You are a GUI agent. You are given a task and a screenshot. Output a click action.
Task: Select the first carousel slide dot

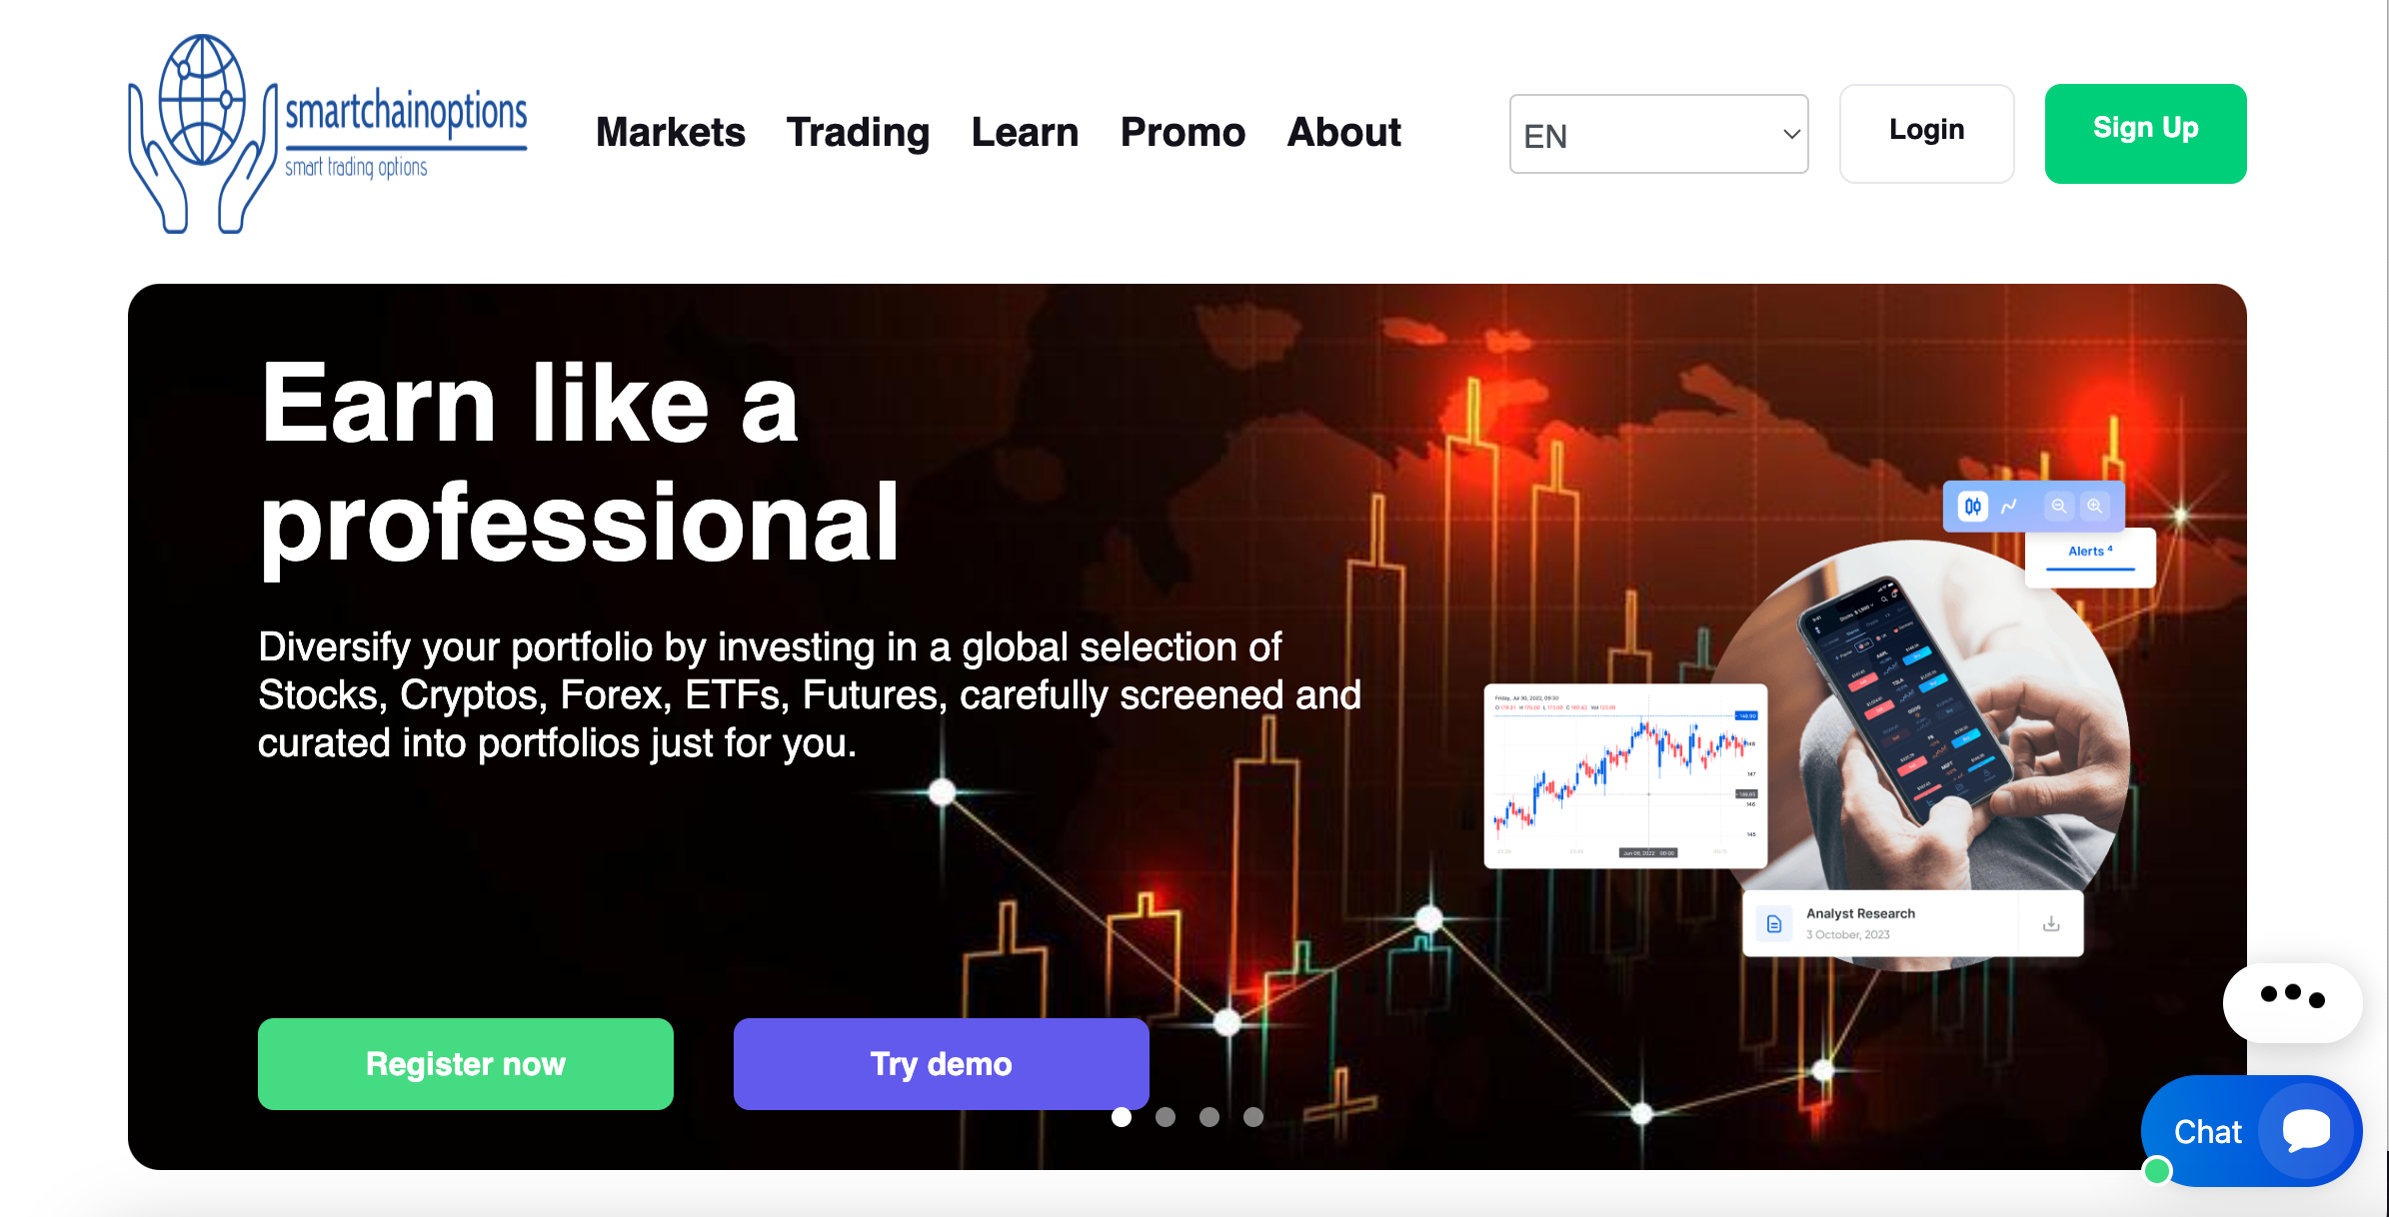pos(1122,1117)
